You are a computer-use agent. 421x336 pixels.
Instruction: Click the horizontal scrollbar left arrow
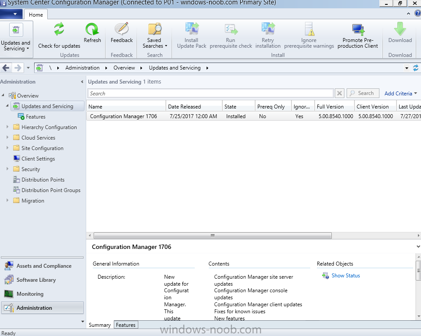[x=90, y=236]
